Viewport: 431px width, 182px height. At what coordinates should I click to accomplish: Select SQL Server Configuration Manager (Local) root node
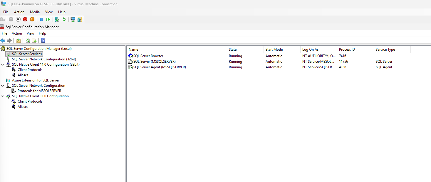[39, 49]
